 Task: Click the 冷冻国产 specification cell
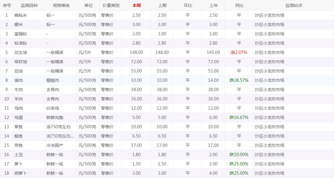pyautogui.click(x=55, y=145)
